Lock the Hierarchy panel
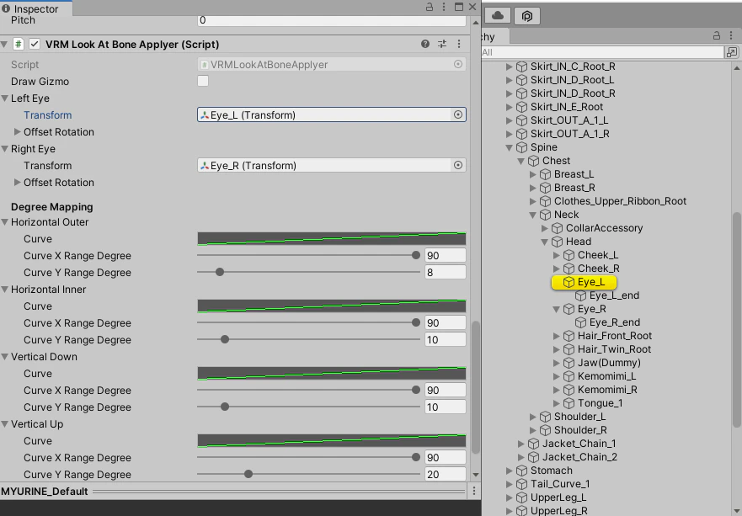 (x=717, y=36)
